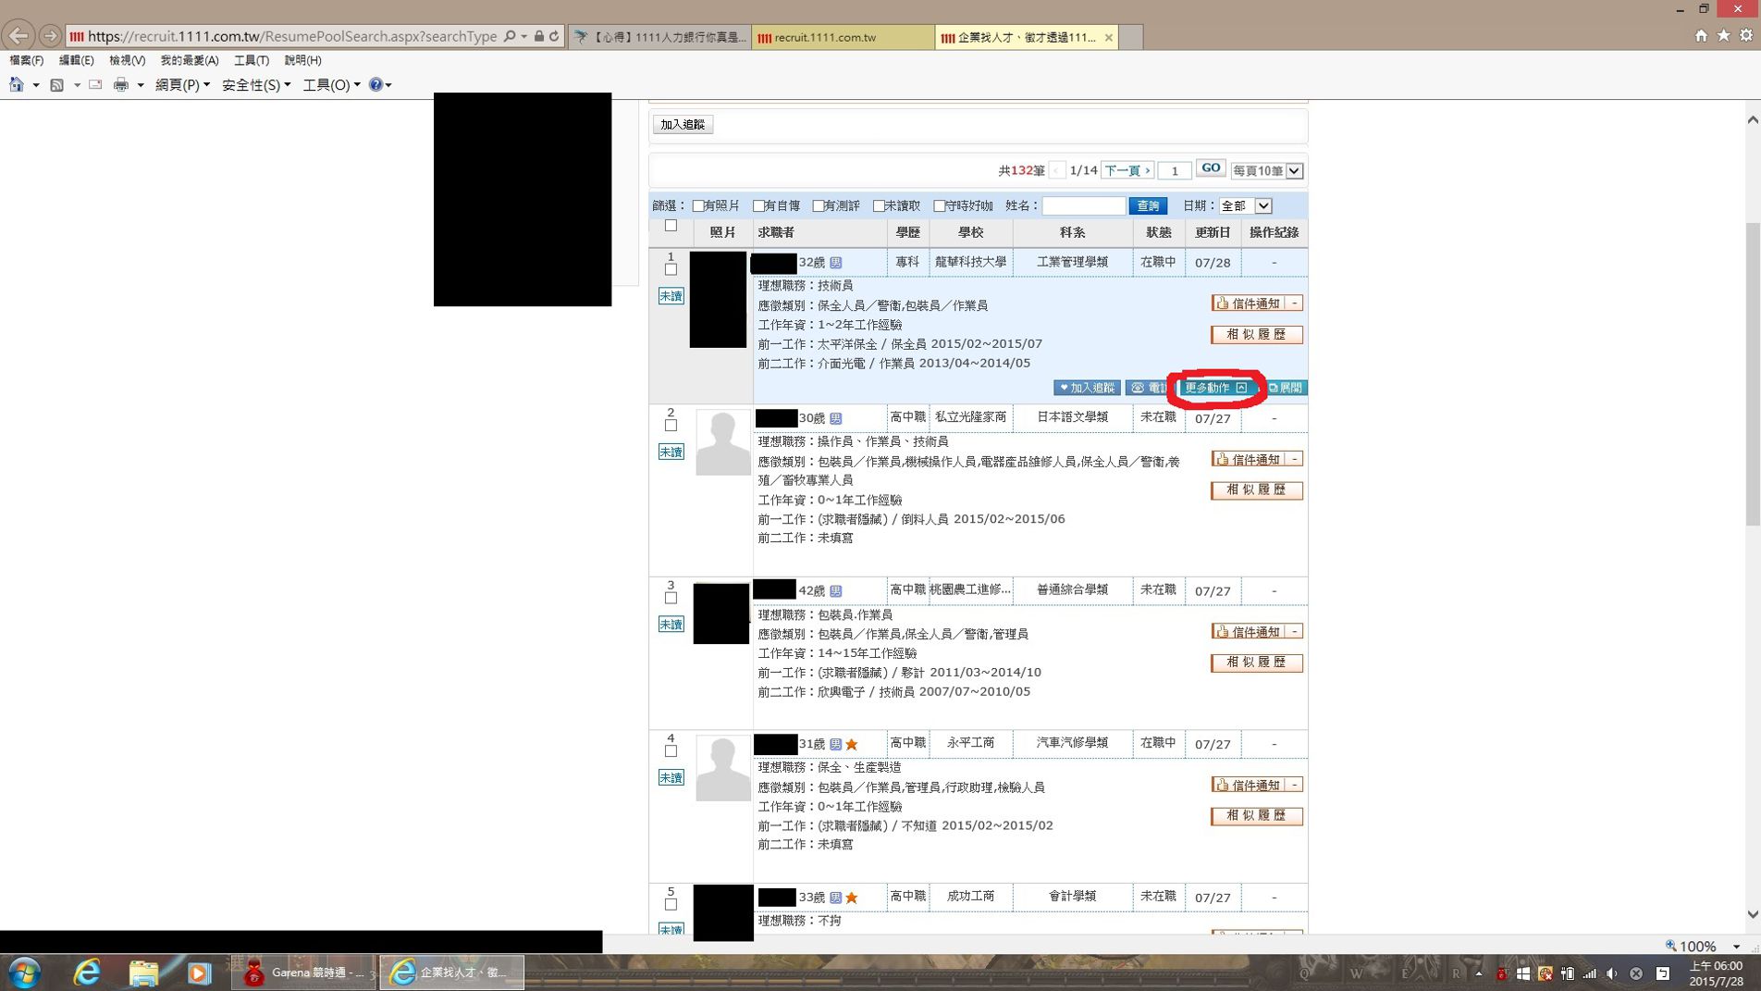Viewport: 1761px width, 991px height.
Task: Click 相似履歷 for the 32歲 applicant
Action: 1256,335
